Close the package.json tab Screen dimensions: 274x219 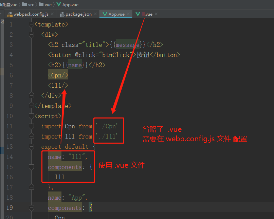click(x=95, y=14)
